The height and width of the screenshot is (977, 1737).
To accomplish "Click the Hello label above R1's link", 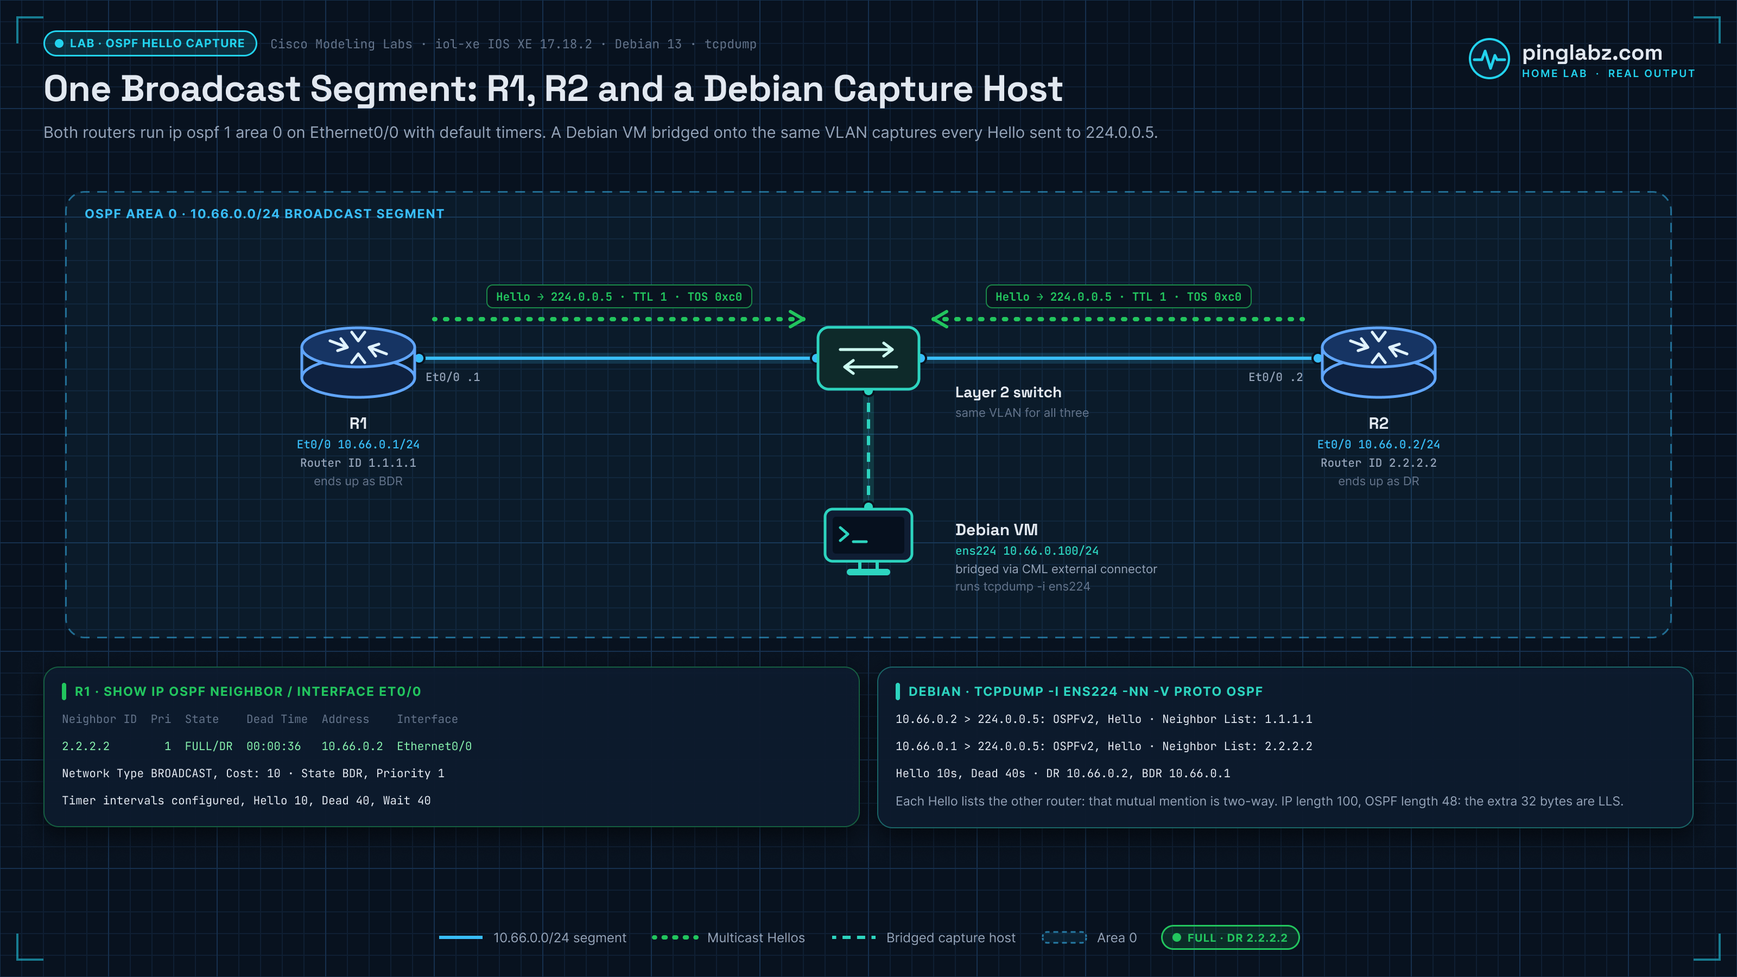I will point(619,297).
